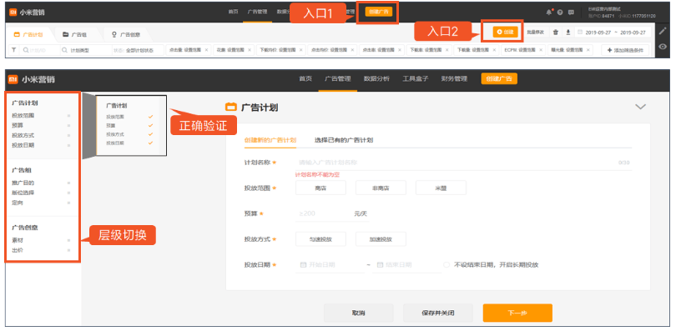
Task: Click the orange 创建 button in the list toolbar
Action: (505, 32)
